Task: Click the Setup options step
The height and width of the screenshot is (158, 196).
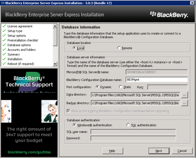Action: click(17, 36)
